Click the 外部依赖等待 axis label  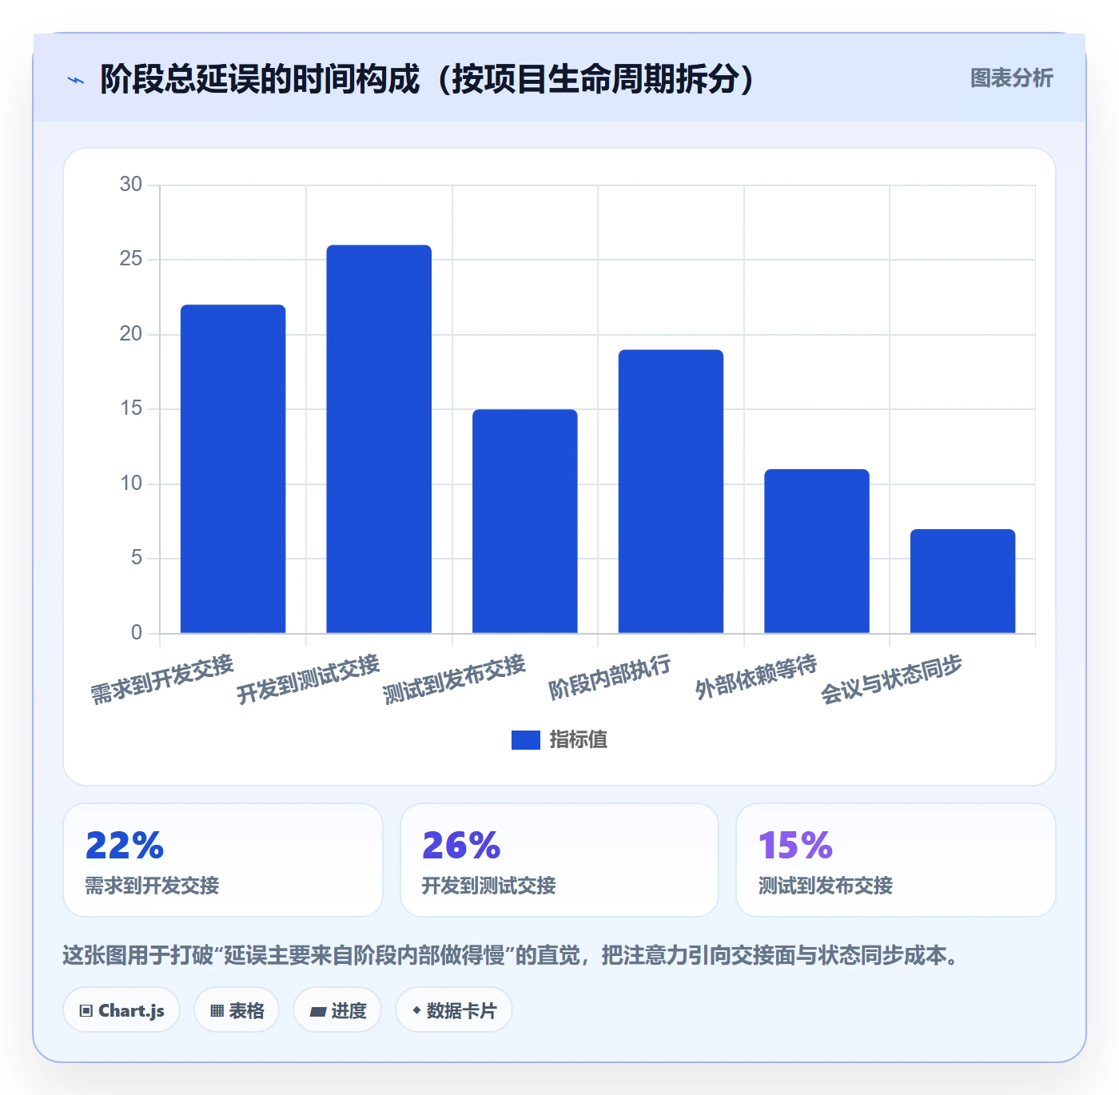pyautogui.click(x=755, y=678)
